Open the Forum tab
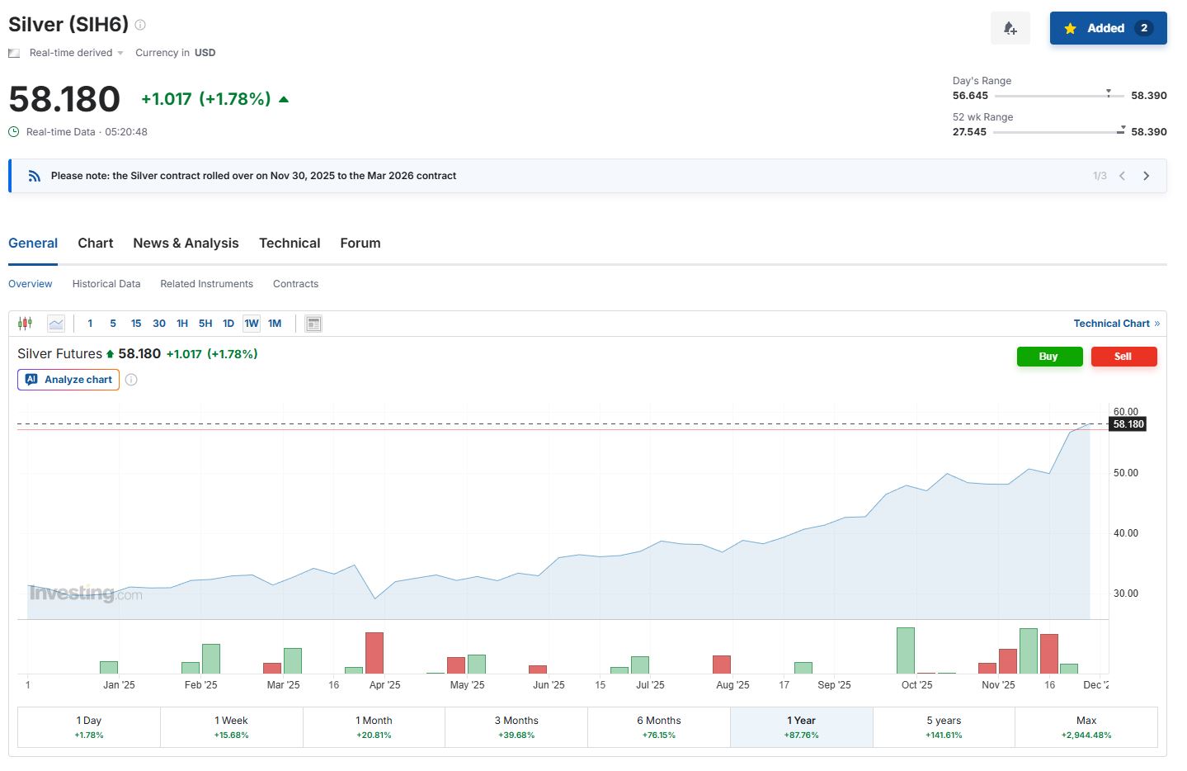Screen dimensions: 1187x771 [x=360, y=244]
